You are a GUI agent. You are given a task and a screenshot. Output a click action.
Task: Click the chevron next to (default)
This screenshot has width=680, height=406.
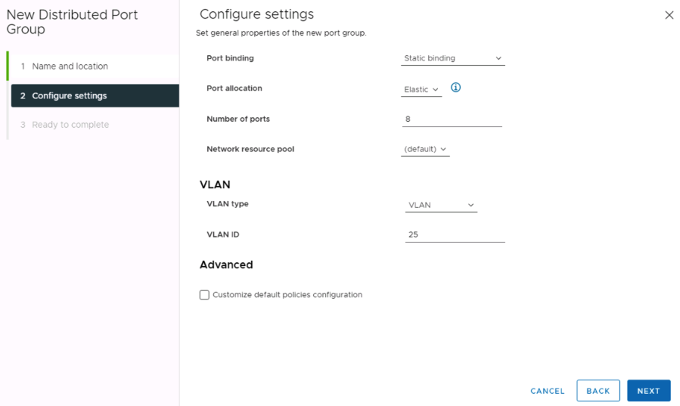443,149
